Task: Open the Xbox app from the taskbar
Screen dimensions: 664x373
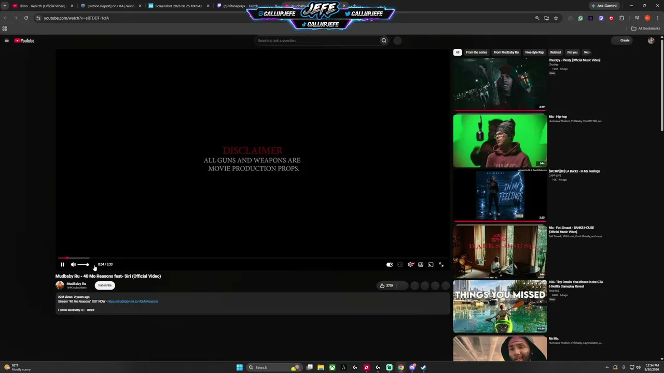Action: click(332, 367)
